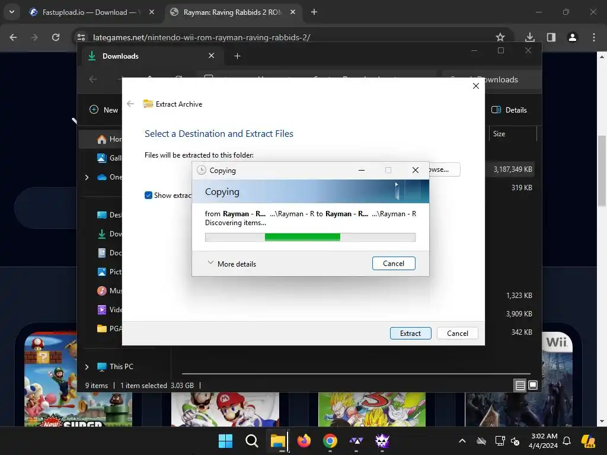The width and height of the screenshot is (607, 455).
Task: Click the Extract Archive folder icon
Action: (148, 104)
